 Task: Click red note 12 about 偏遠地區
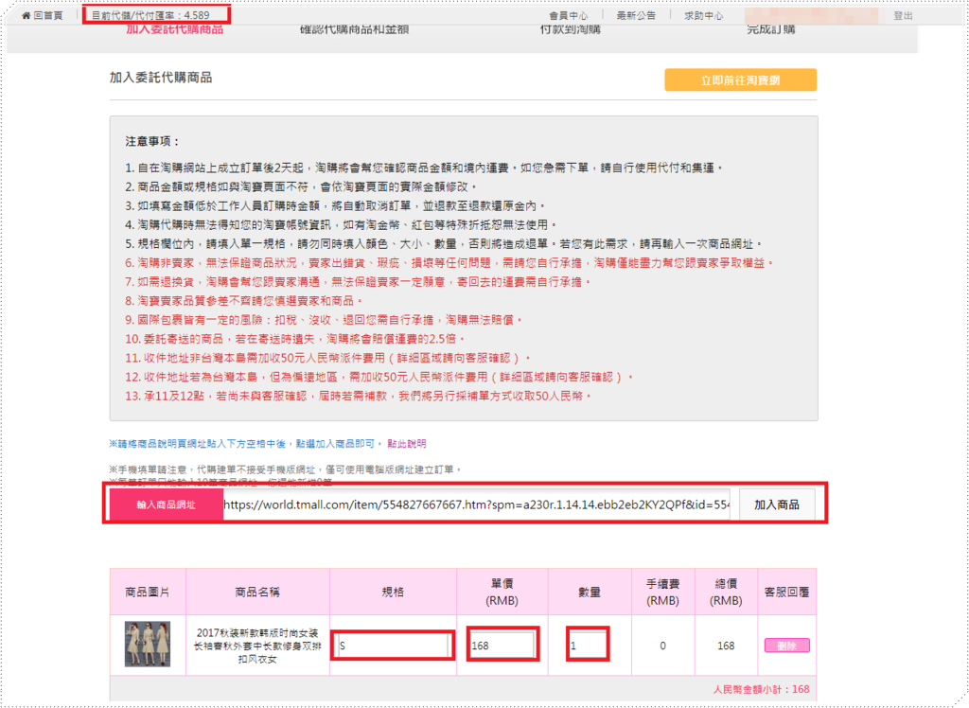(379, 377)
